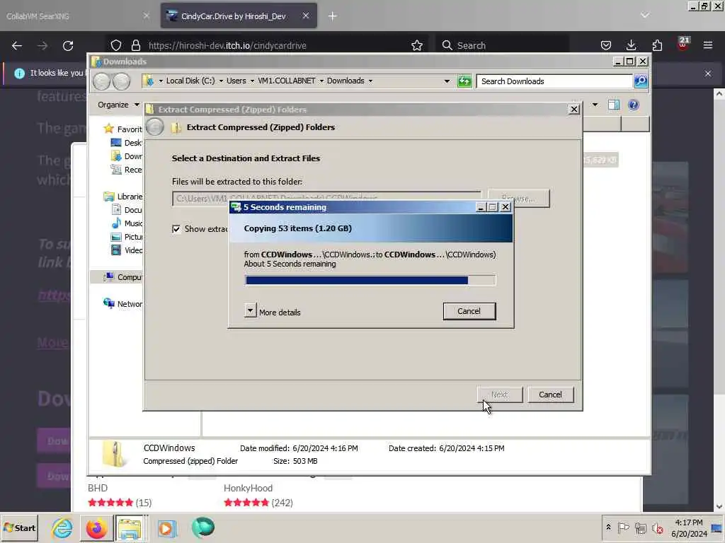Click refresh icon beside Downloads address bar

(x=464, y=81)
